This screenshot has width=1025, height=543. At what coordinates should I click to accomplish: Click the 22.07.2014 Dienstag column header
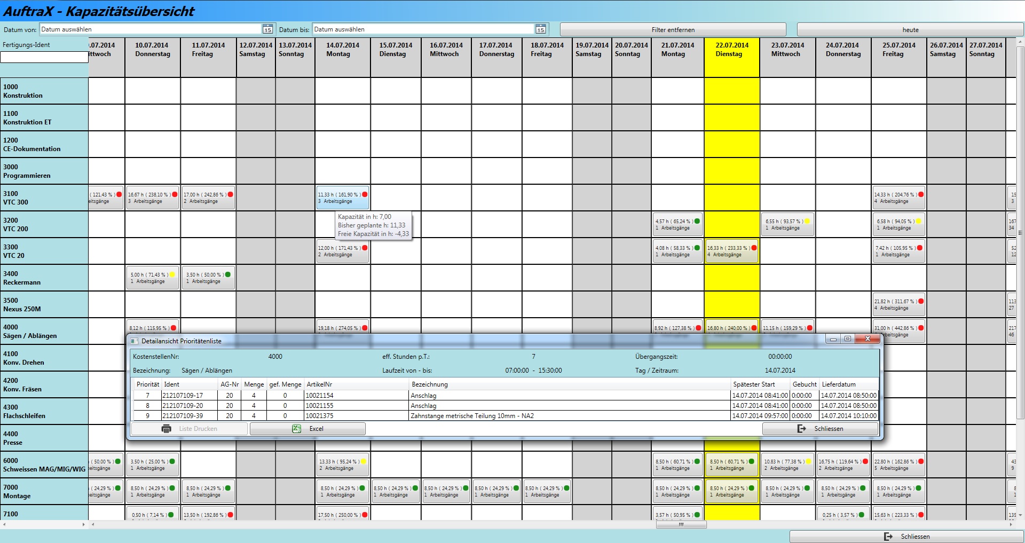click(x=732, y=57)
